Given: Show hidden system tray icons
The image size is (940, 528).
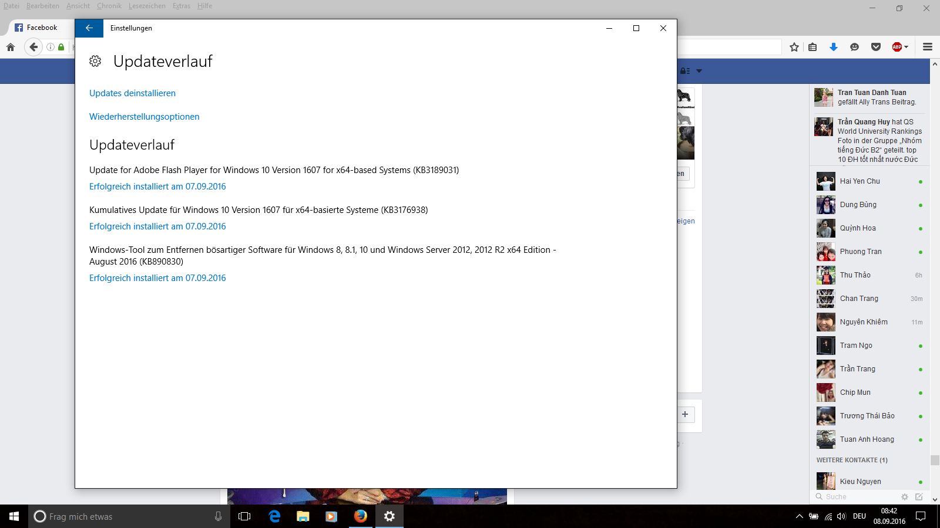Looking at the screenshot, I should [x=799, y=516].
